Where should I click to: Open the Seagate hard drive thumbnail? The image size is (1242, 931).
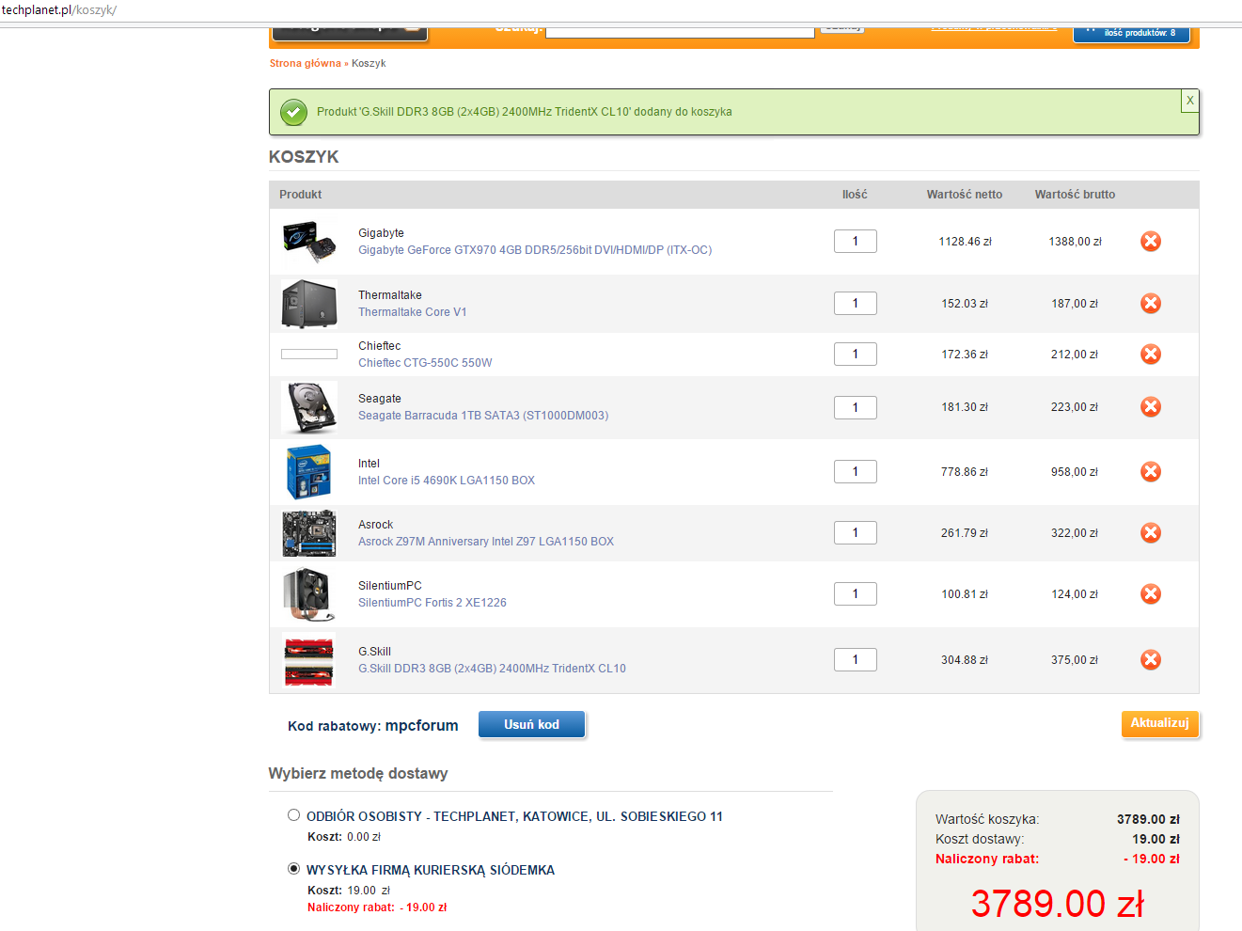click(x=309, y=407)
